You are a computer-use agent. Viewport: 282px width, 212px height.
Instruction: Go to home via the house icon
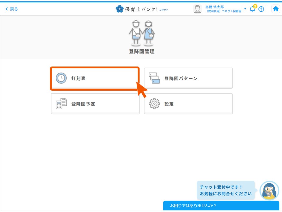[276, 9]
